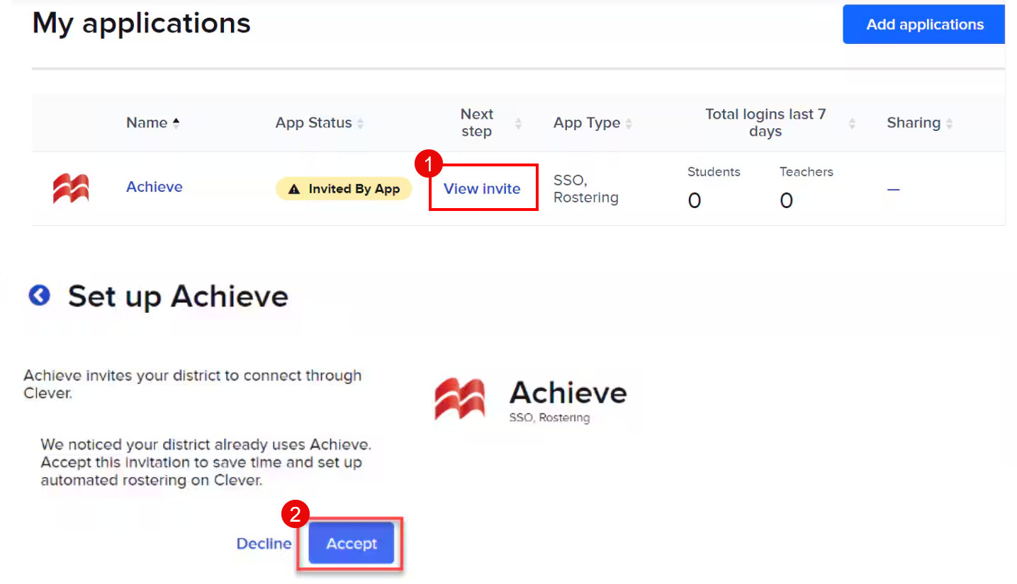Click the blue back arrow beside Set up Achieve
The width and height of the screenshot is (1017, 584).
click(39, 295)
